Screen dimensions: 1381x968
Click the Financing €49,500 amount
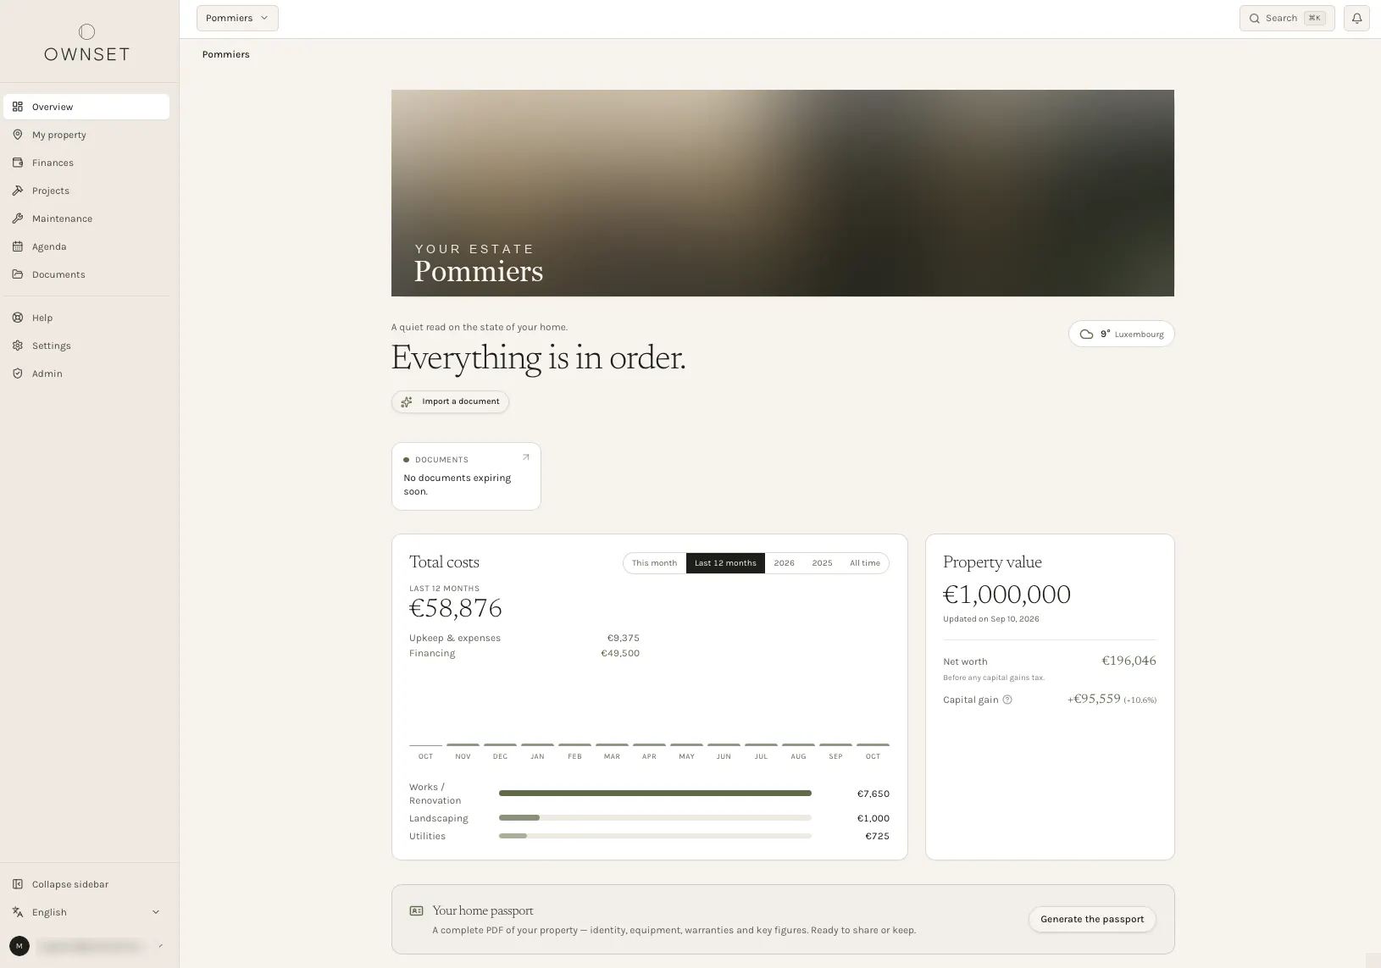point(620,653)
